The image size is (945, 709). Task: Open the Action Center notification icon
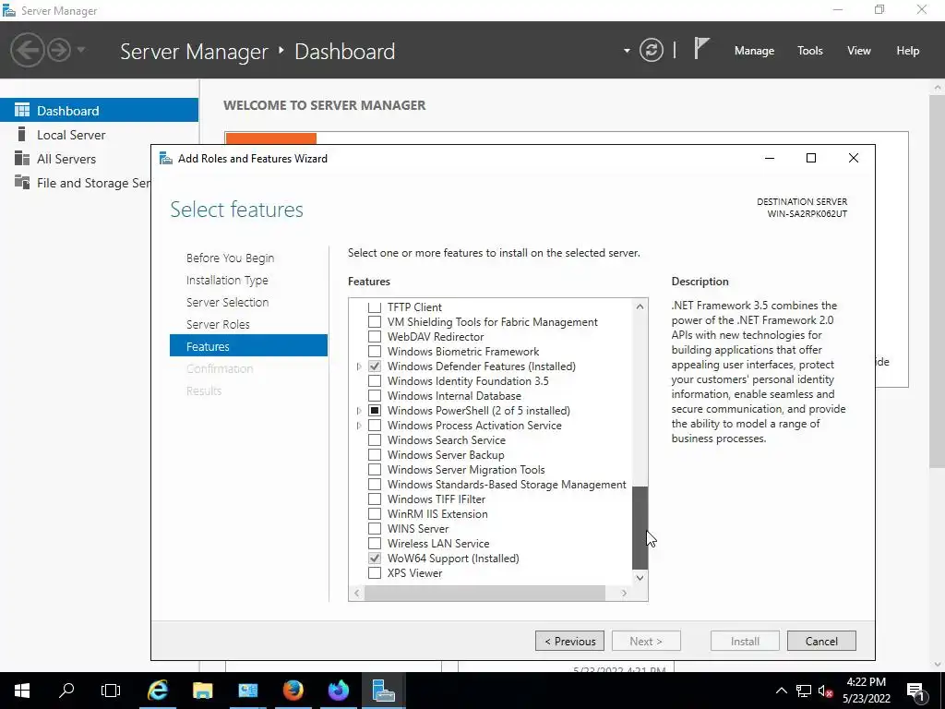pyautogui.click(x=915, y=691)
